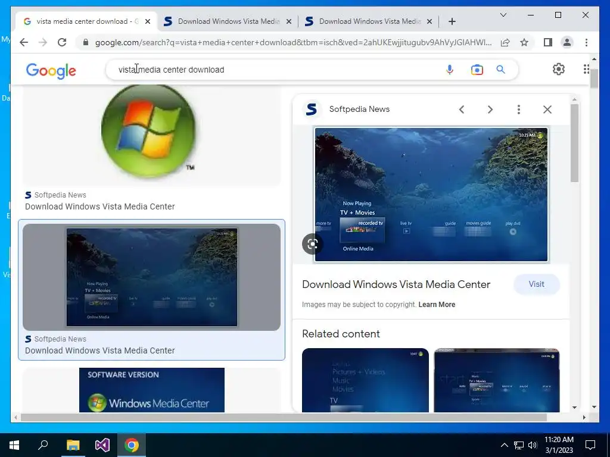Click the Google Lens icon on preview image
Screen dimensions: 610x457
312,244
